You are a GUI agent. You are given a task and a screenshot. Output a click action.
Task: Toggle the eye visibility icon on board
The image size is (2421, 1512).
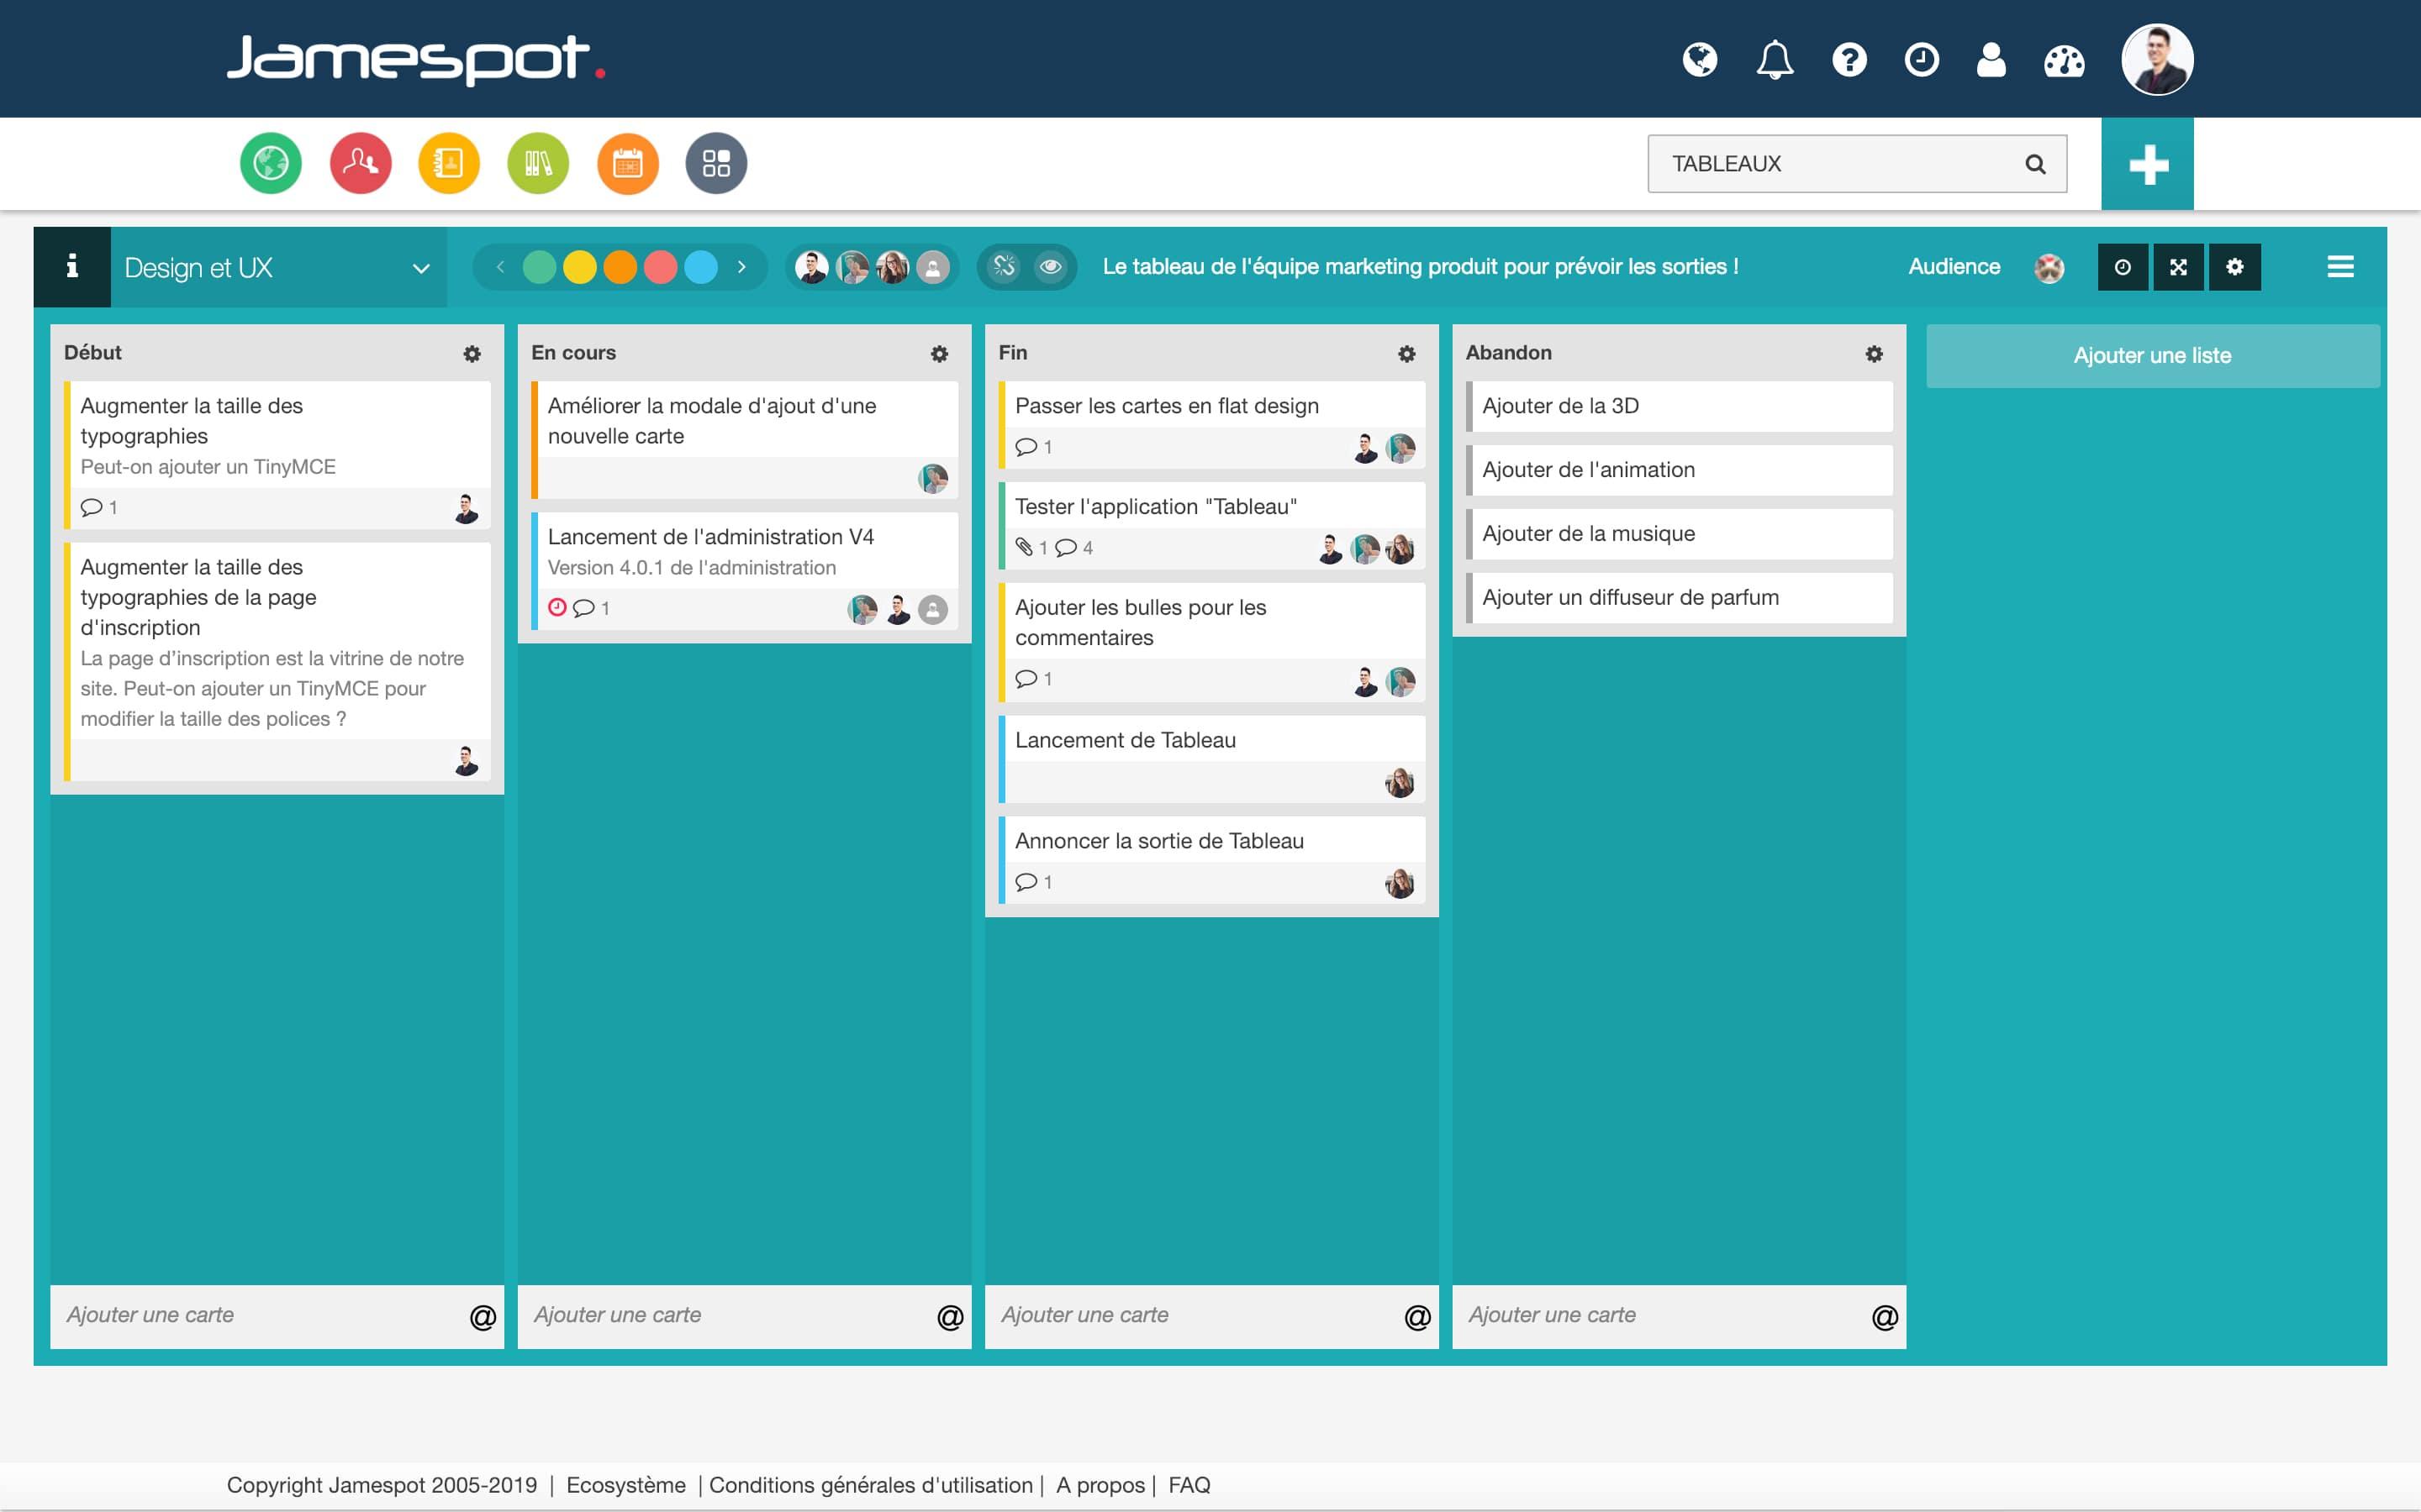pyautogui.click(x=1049, y=266)
